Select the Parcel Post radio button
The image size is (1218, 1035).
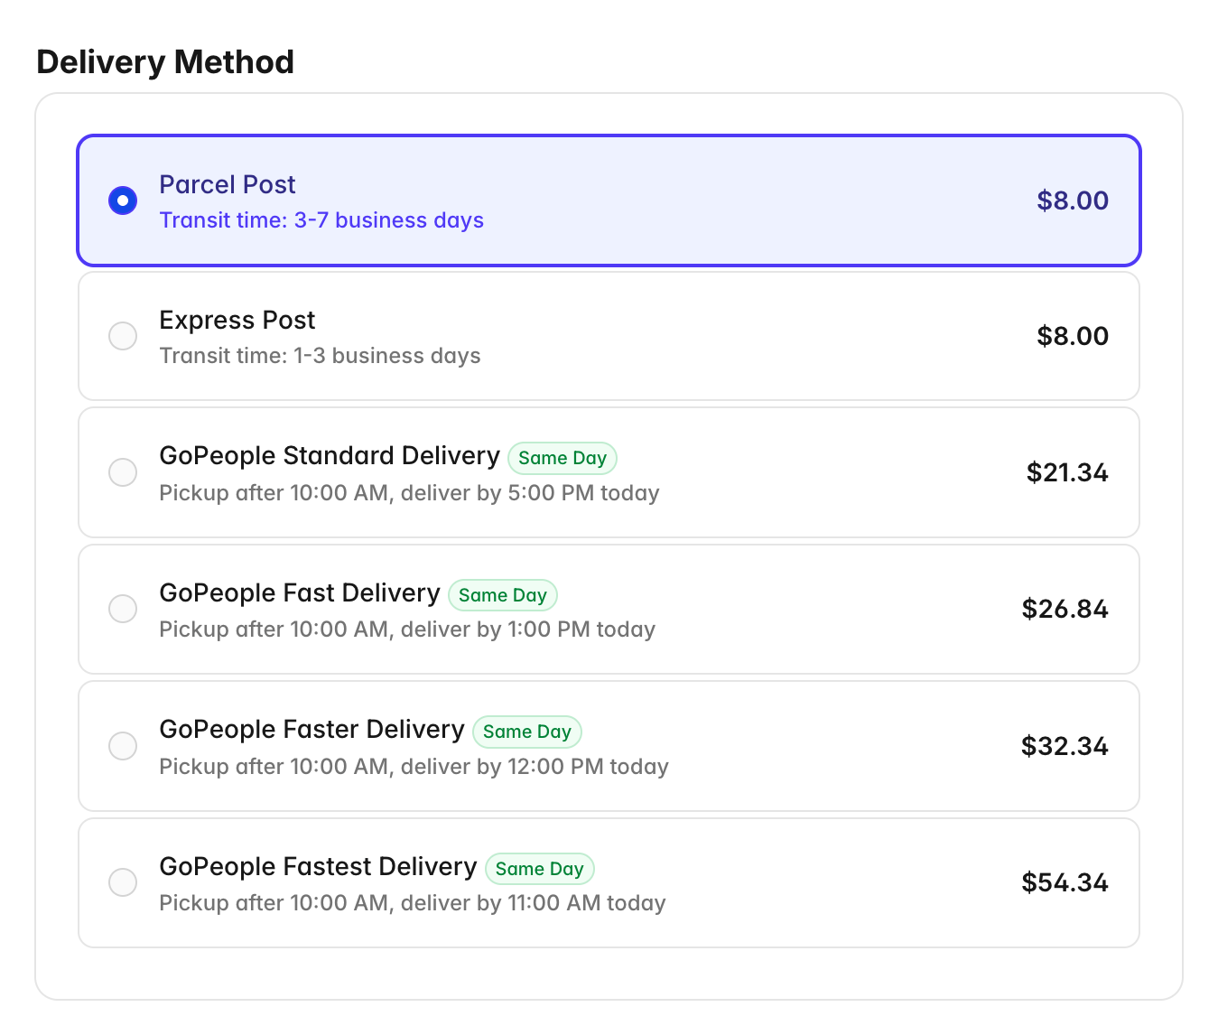pyautogui.click(x=123, y=200)
